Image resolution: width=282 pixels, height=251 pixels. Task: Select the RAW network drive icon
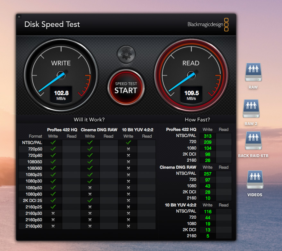(253, 72)
